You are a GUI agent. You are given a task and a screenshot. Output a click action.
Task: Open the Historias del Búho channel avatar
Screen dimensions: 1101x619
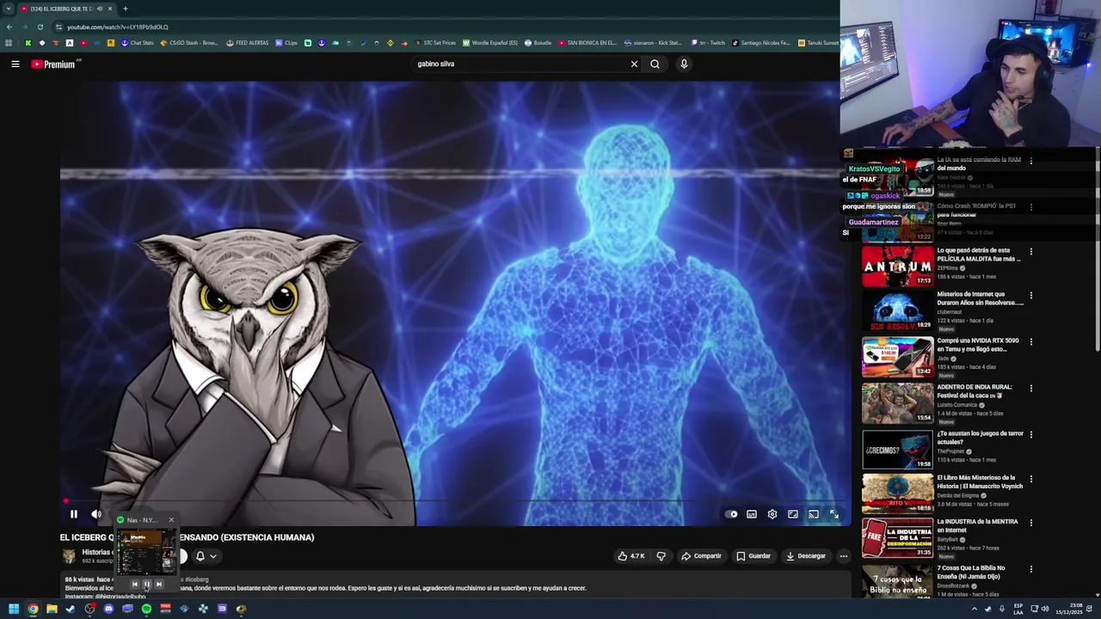click(x=69, y=556)
